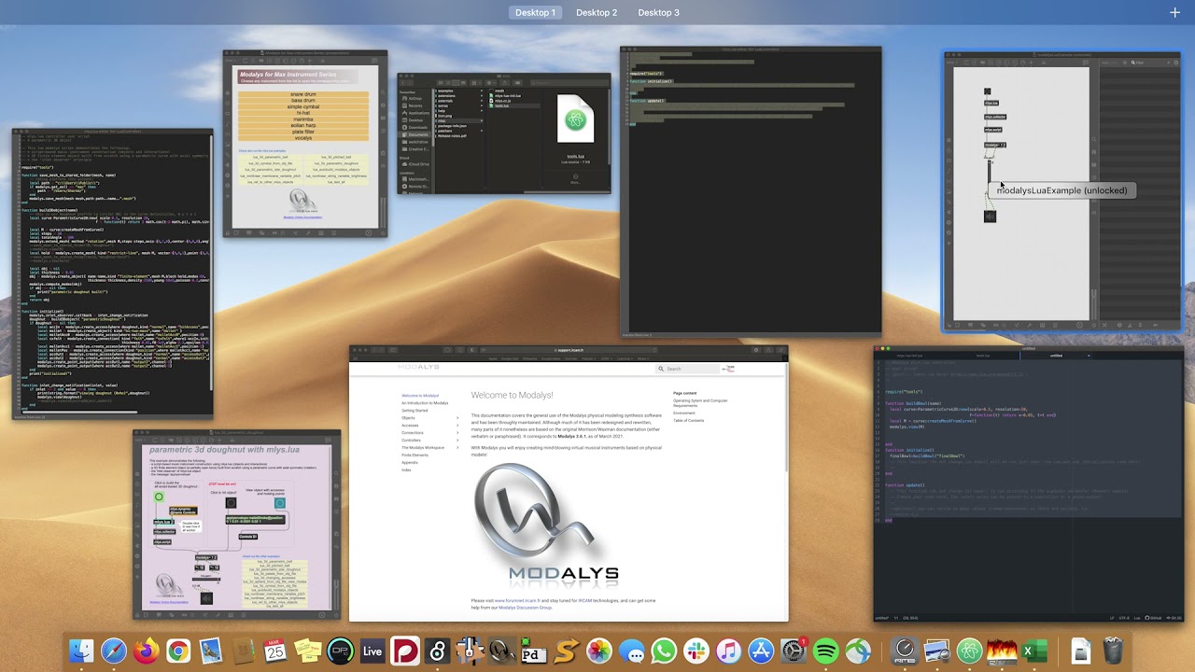Click the Table of Contents page link
This screenshot has height=672, width=1195.
tap(689, 421)
